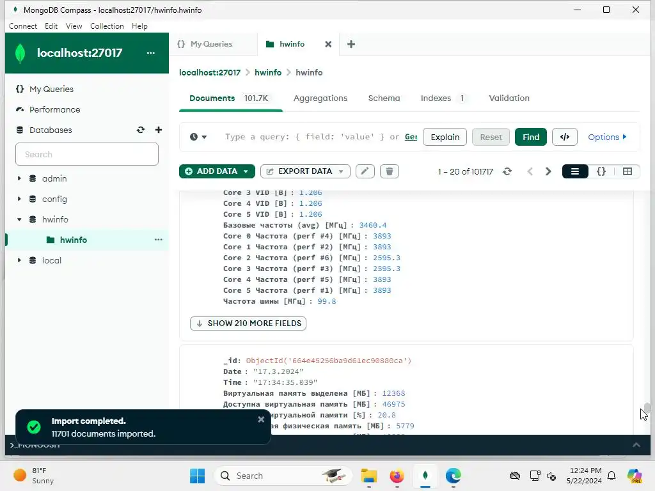Open Firefox from the taskbar
655x491 pixels.
(x=397, y=476)
